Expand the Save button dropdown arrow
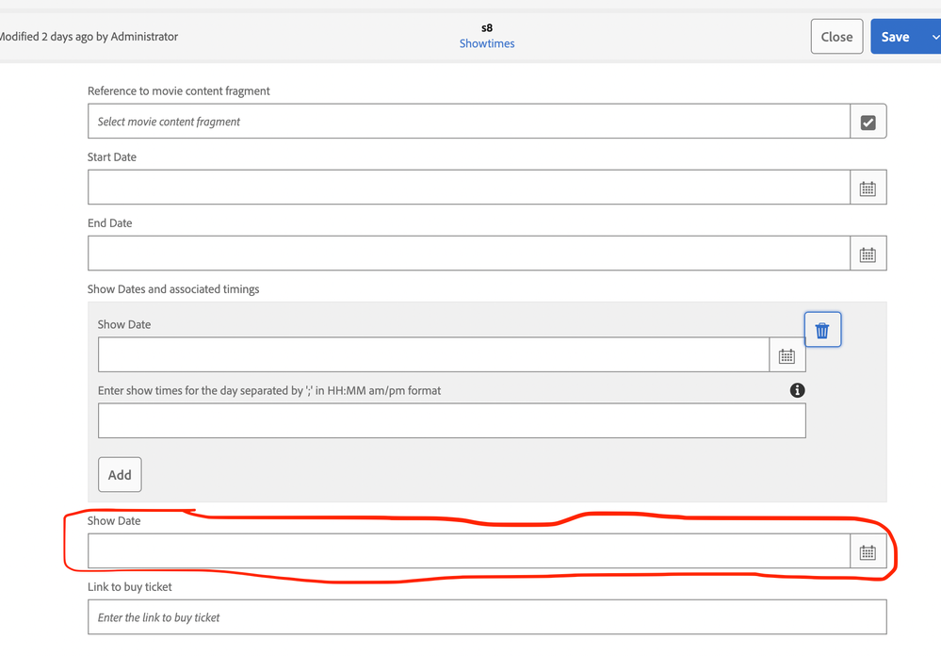 tap(934, 37)
